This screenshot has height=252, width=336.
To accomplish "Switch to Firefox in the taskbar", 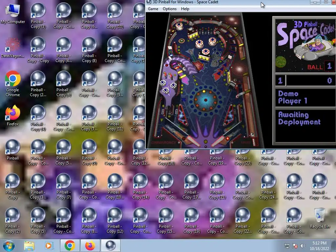I will coord(90,245).
